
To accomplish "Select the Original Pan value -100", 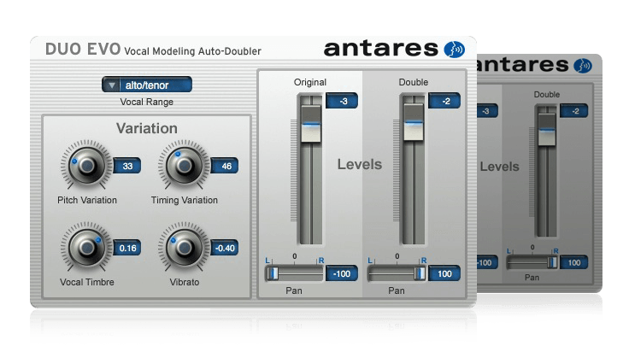I will coord(342,273).
